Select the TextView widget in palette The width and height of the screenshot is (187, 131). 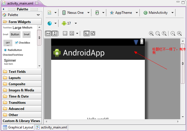7,28
